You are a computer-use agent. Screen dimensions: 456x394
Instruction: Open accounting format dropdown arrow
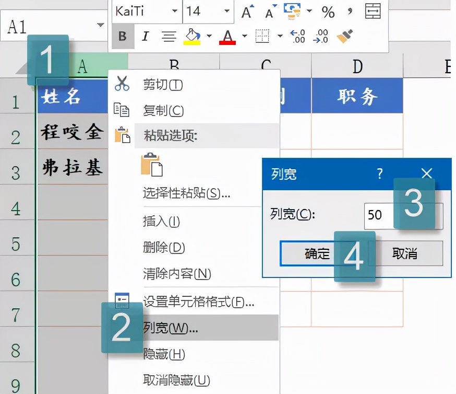pos(309,11)
